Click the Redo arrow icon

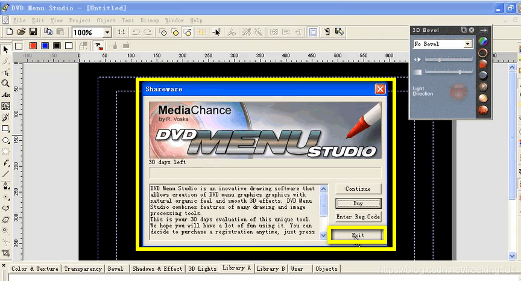(x=148, y=32)
